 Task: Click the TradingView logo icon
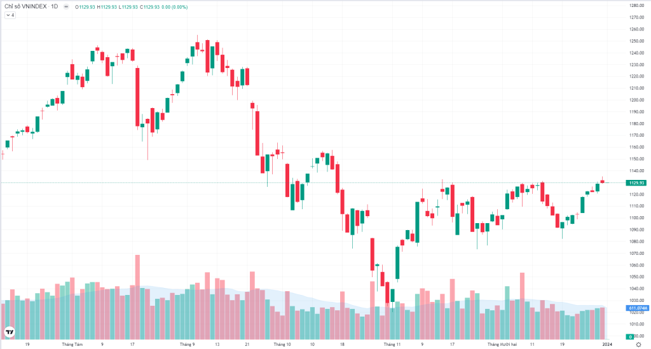click(x=9, y=332)
